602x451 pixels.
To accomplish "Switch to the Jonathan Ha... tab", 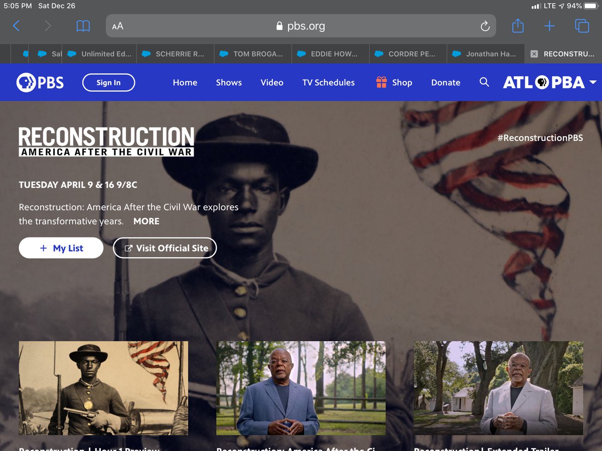I will pyautogui.click(x=486, y=54).
